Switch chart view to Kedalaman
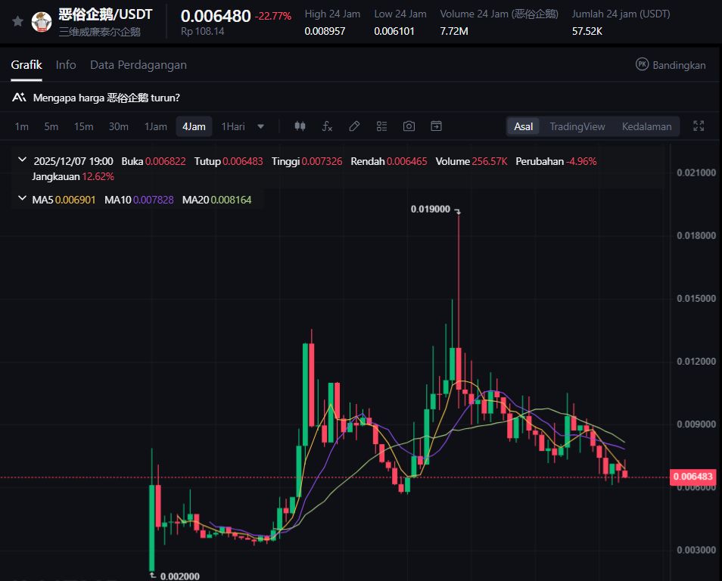Viewport: 722px width, 581px height. coord(646,126)
